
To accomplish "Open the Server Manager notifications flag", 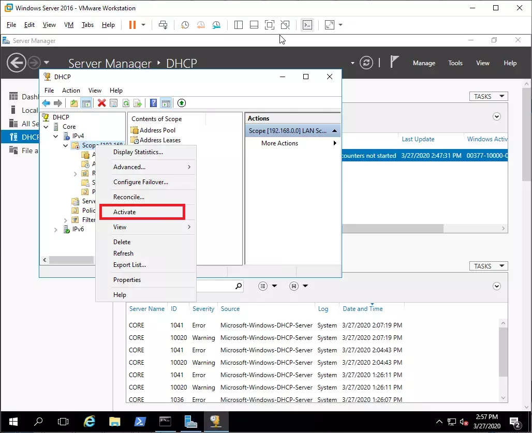I will coord(394,62).
